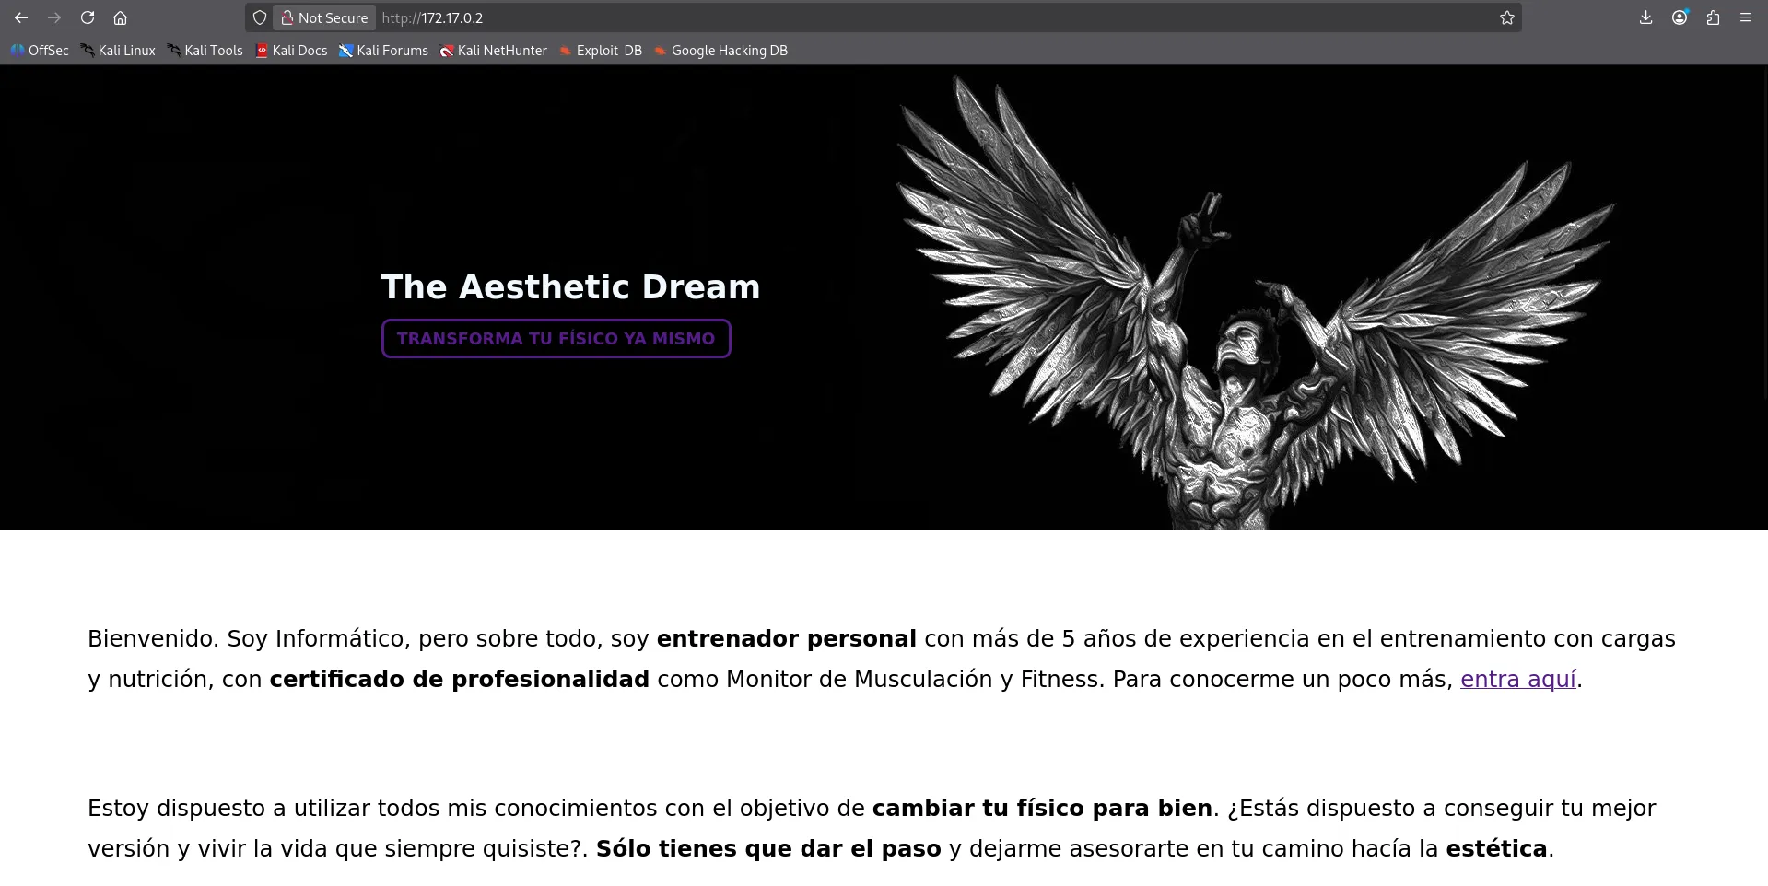Open the extensions puzzle icon
The image size is (1768, 886).
(1713, 17)
